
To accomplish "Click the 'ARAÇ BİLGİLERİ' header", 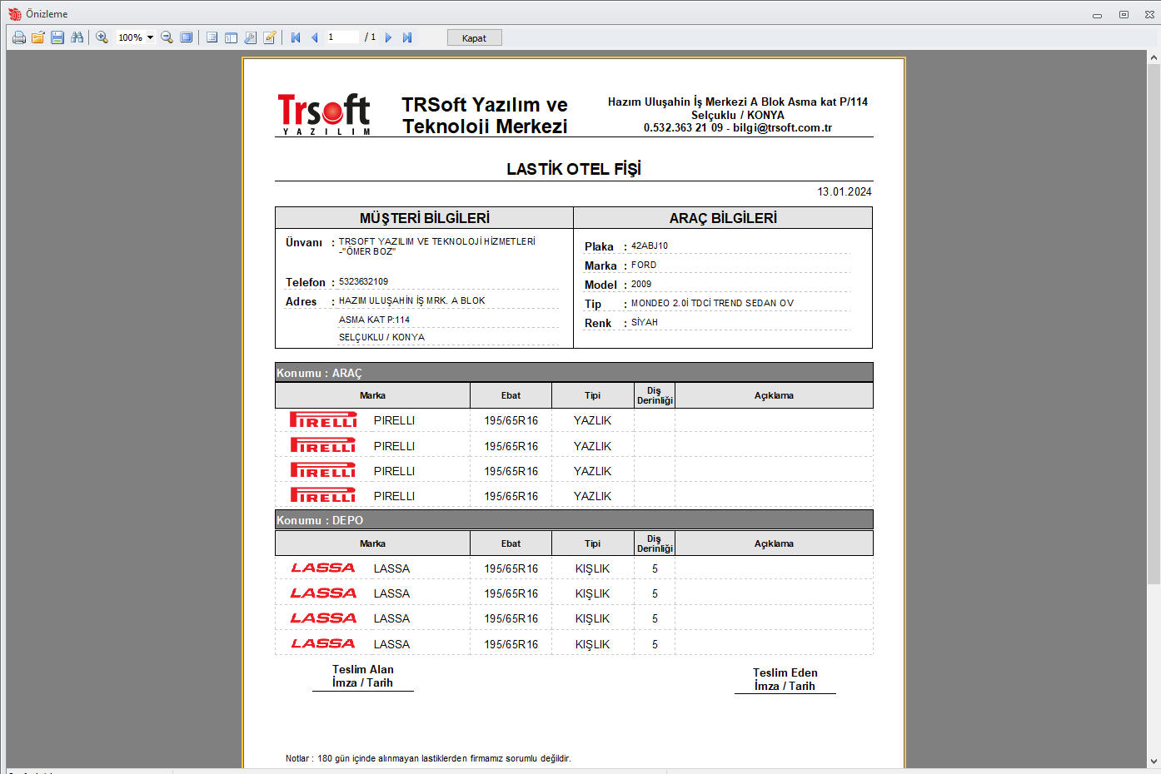I will pos(723,218).
